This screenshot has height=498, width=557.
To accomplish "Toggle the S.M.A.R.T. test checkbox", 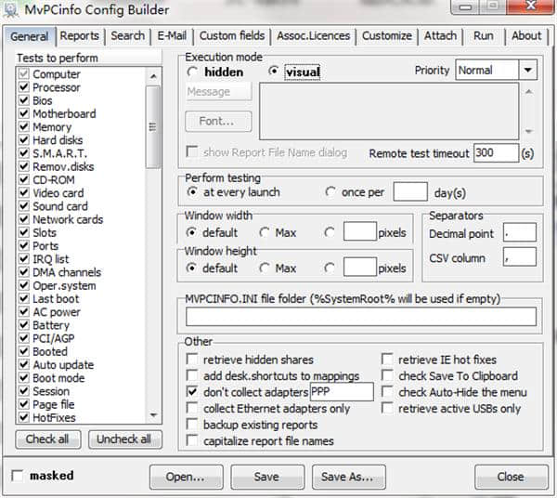I will coord(23,153).
